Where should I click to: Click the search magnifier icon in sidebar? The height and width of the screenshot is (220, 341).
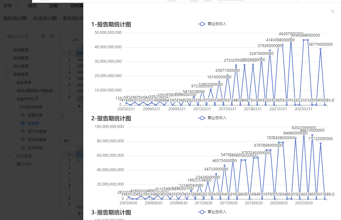point(43,36)
